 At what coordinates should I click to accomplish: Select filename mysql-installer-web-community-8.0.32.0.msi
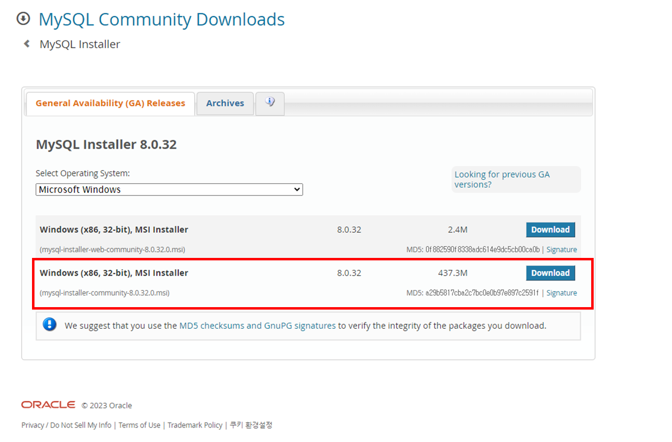pos(112,250)
